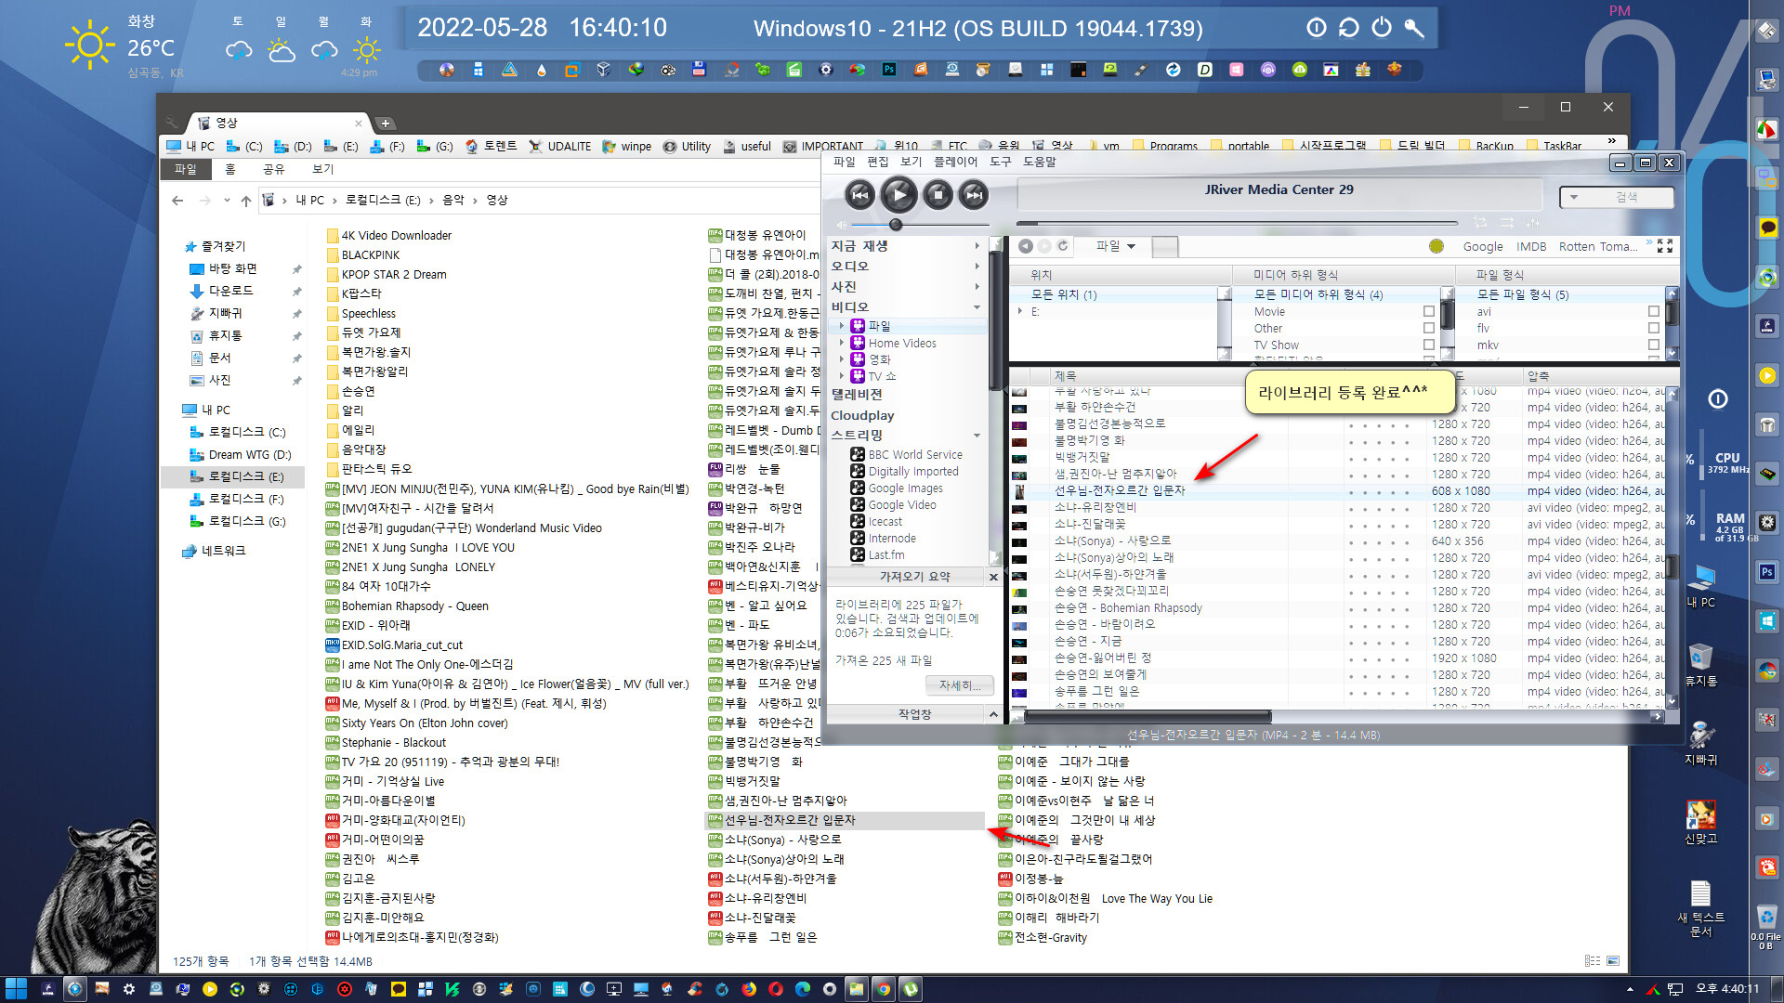The image size is (1784, 1003).
Task: Open the Explorer 공유 ribbon tab
Action: [x=273, y=169]
